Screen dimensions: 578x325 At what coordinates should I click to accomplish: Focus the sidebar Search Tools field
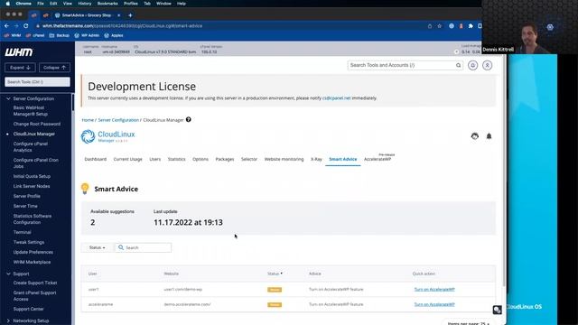pyautogui.click(x=37, y=82)
